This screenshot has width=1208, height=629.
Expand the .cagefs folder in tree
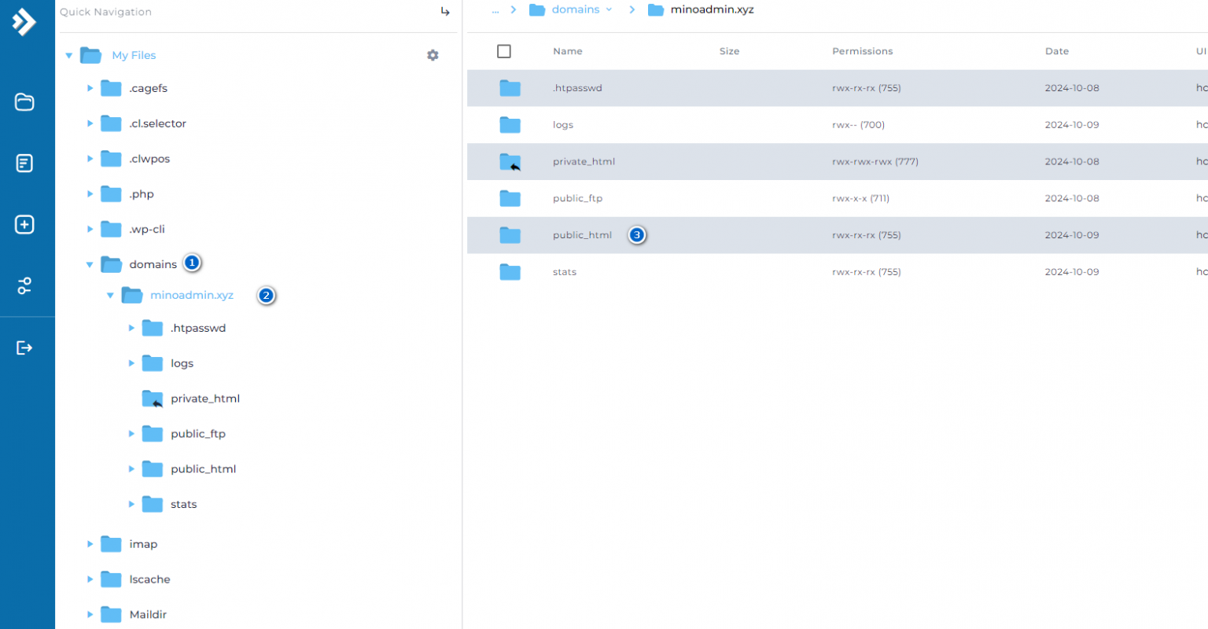tap(90, 89)
